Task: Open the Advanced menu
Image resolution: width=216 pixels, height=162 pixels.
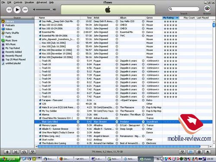Action: coord(41,3)
